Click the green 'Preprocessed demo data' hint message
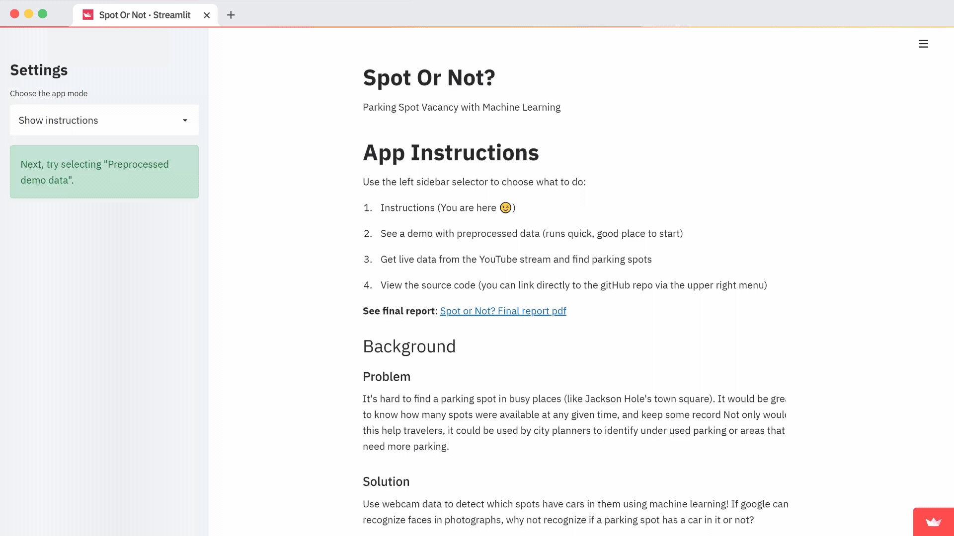 click(104, 172)
